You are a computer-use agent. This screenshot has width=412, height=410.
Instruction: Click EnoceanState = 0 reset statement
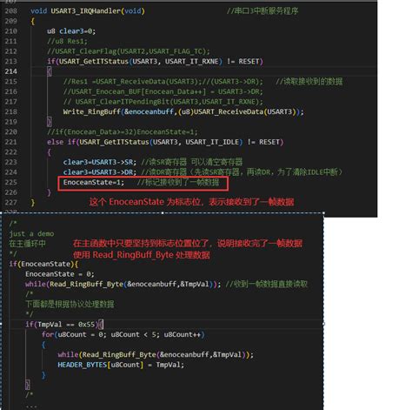(x=60, y=274)
